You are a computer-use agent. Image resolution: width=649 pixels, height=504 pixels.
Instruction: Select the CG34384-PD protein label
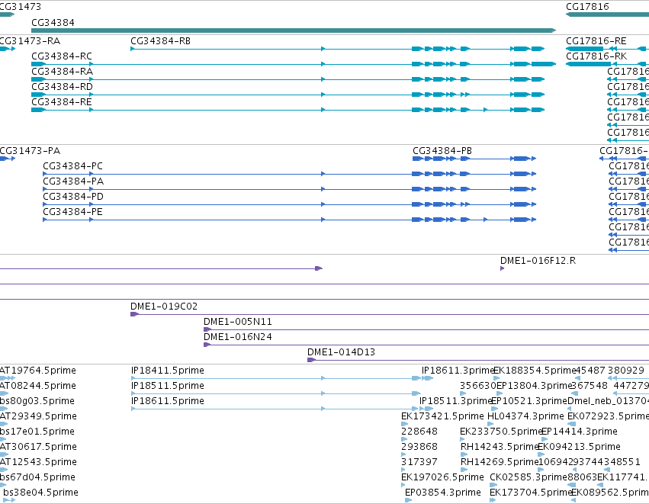click(73, 197)
